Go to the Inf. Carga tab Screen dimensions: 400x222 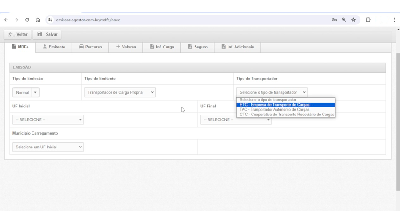click(x=162, y=47)
